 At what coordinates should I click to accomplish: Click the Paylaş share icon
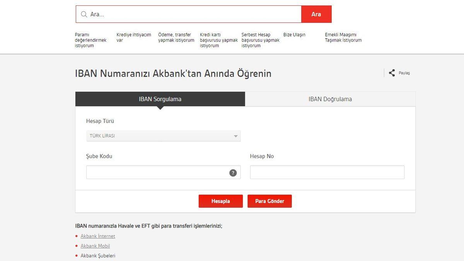[391, 72]
